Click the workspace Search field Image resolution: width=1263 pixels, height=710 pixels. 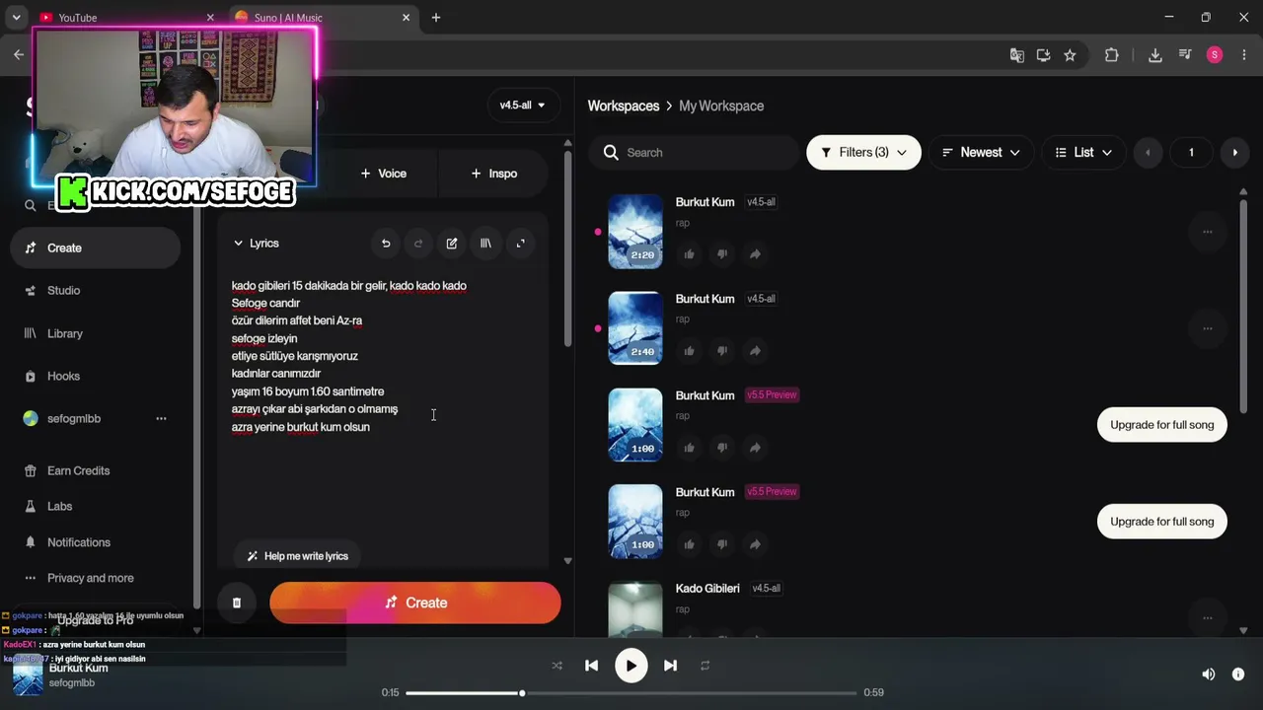pyautogui.click(x=695, y=153)
